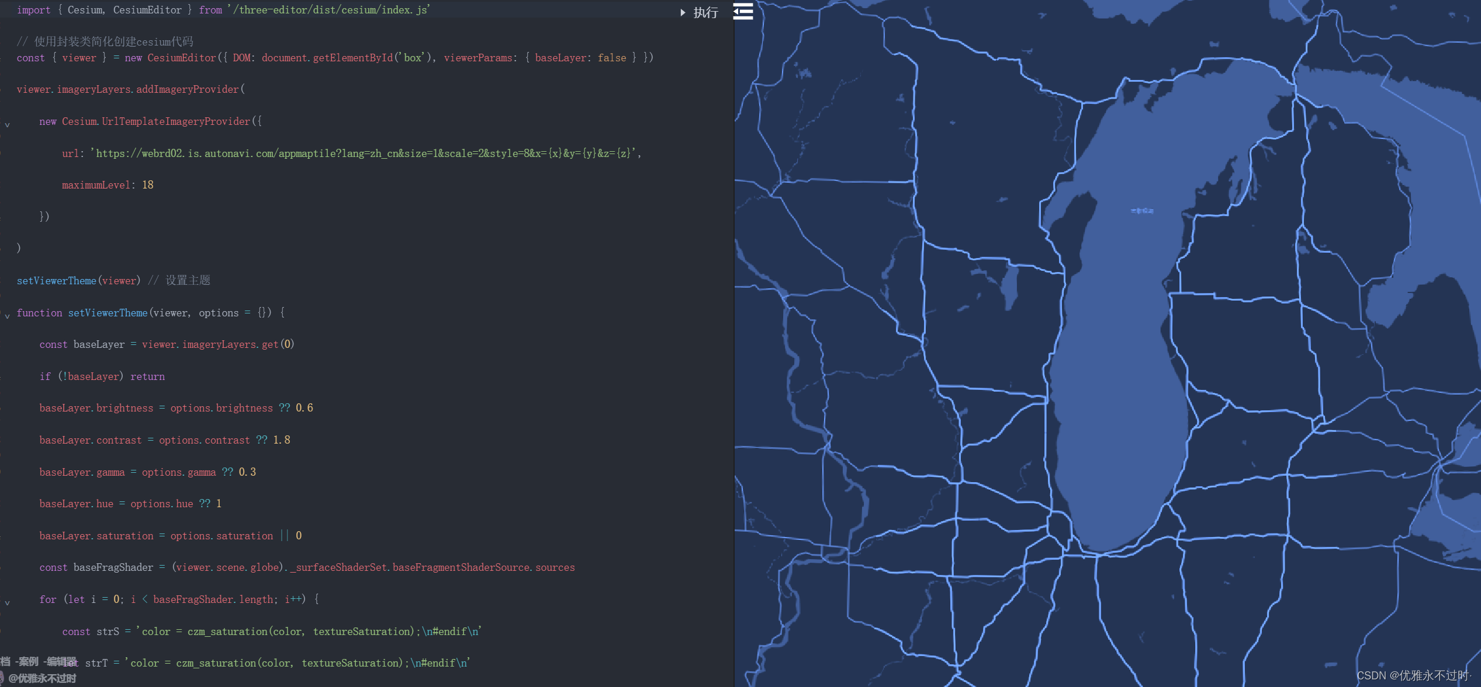Click 'baseLayer: false' in viewerParams
1481x687 pixels.
[580, 58]
